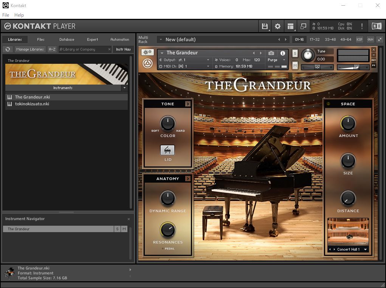Open the Files save menu disk icon
The height and width of the screenshot is (288, 386).
265,26
